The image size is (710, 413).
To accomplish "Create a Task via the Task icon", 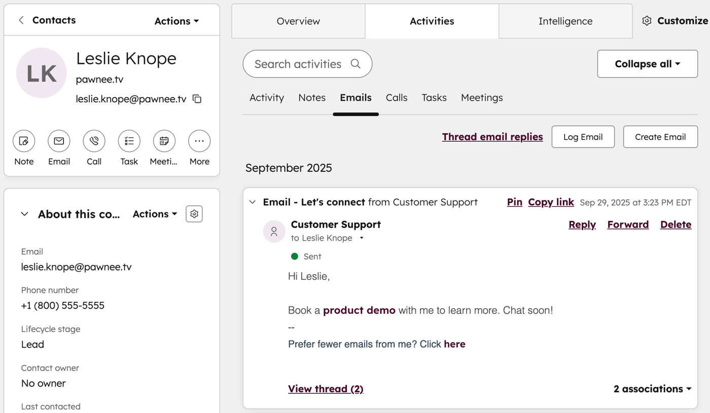I will (x=129, y=141).
